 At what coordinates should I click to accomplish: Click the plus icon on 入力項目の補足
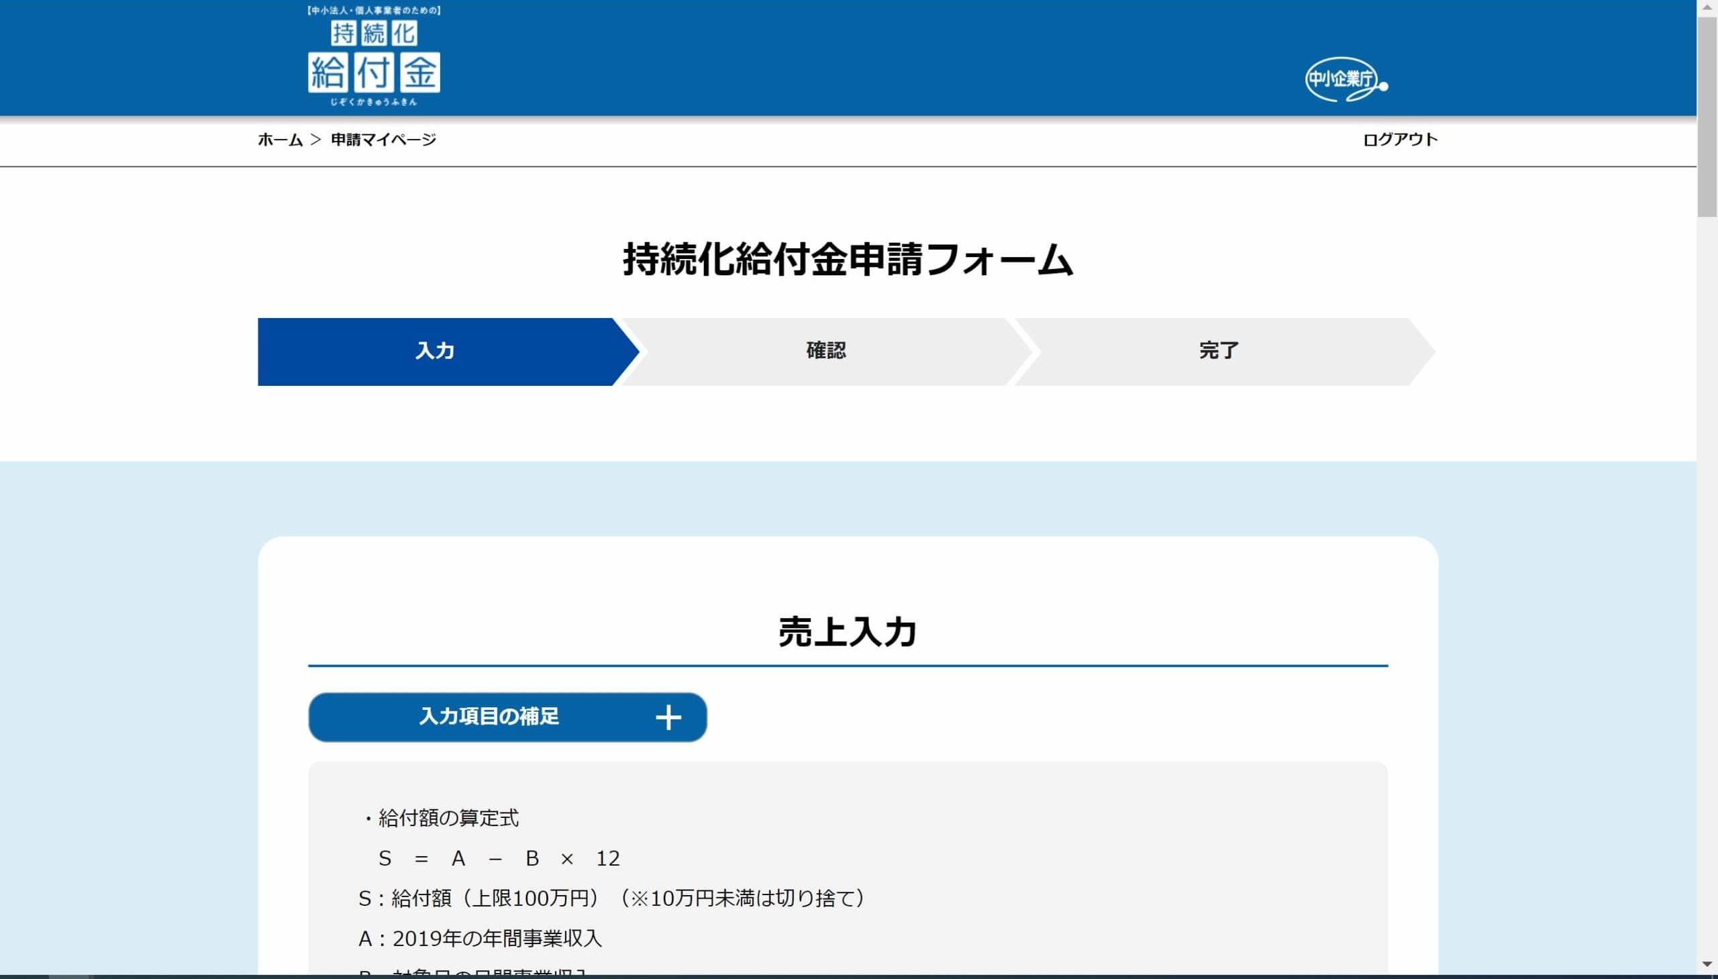coord(668,717)
